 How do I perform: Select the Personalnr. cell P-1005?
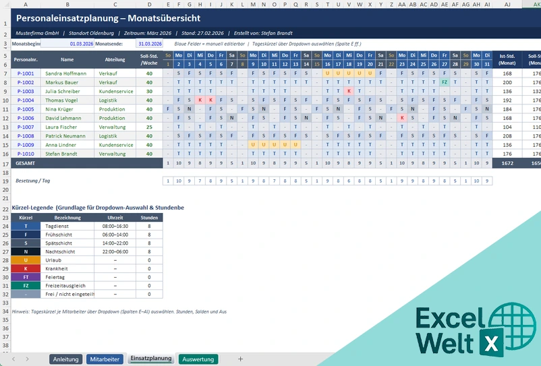tap(26, 109)
